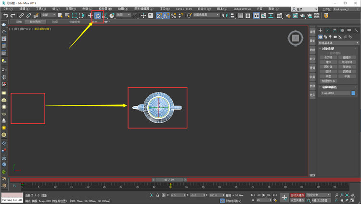Image resolution: width=361 pixels, height=204 pixels.
Task: Open the Layer Explorer icon
Action: tap(248, 15)
